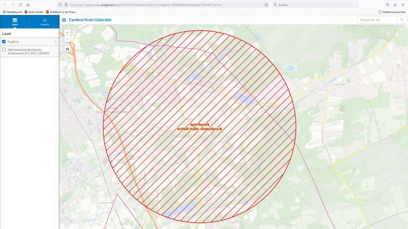Image resolution: width=408 pixels, height=229 pixels.
Task: Toggle the hamburger sidebar menu
Action: point(64,20)
